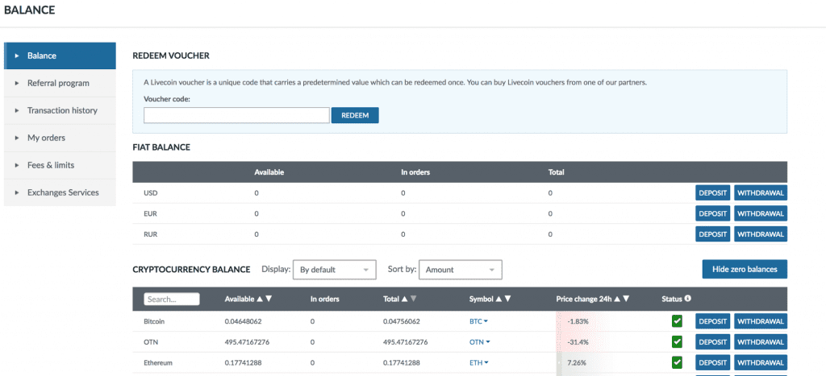Sort Total column ascending arrow

pos(405,299)
